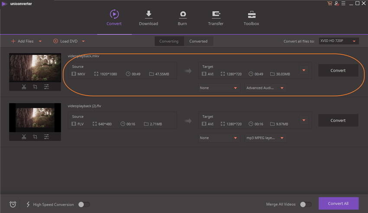The image size is (368, 213).
Task: Click Load DVD button
Action: [65, 41]
